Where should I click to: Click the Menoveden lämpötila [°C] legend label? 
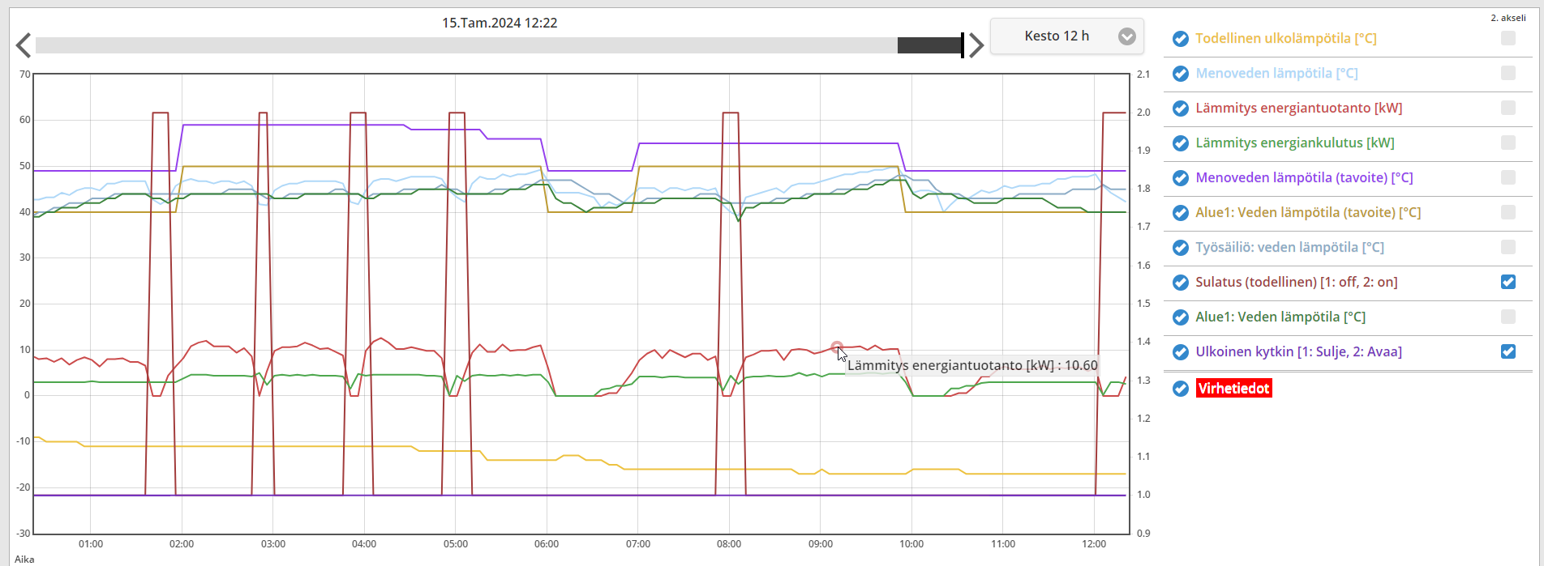tap(1276, 74)
